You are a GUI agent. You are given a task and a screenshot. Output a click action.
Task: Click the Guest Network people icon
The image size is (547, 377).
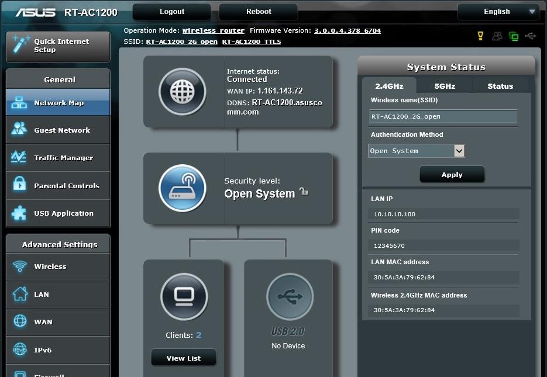(x=19, y=129)
